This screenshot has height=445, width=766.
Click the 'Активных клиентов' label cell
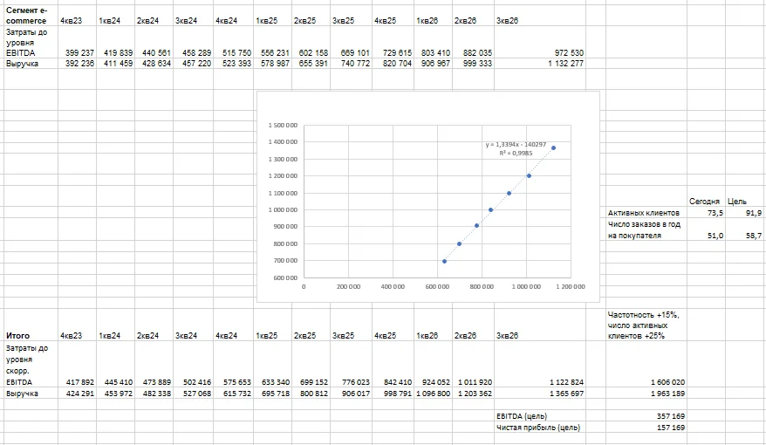(x=646, y=213)
